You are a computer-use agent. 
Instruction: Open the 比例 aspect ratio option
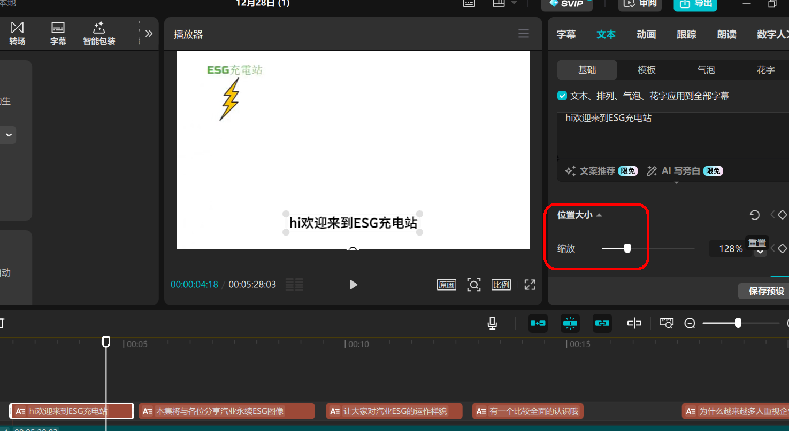click(501, 285)
